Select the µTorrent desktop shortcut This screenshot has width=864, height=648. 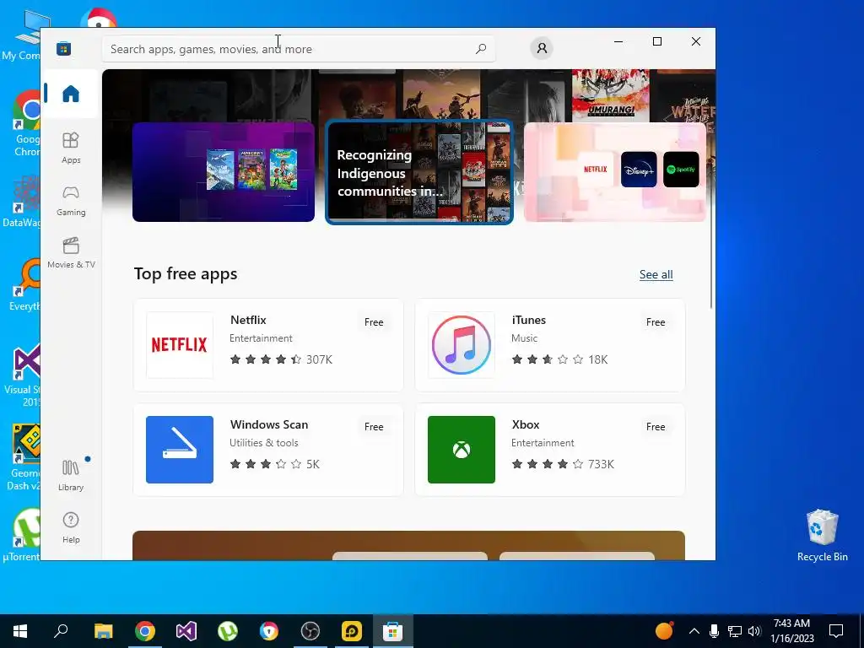(21, 534)
